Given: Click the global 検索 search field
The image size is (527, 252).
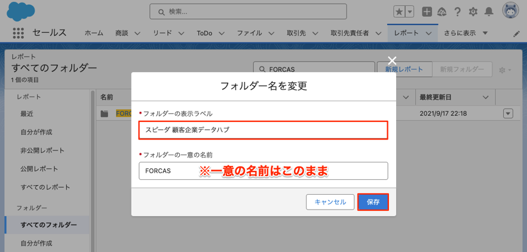Looking at the screenshot, I should pos(248,11).
